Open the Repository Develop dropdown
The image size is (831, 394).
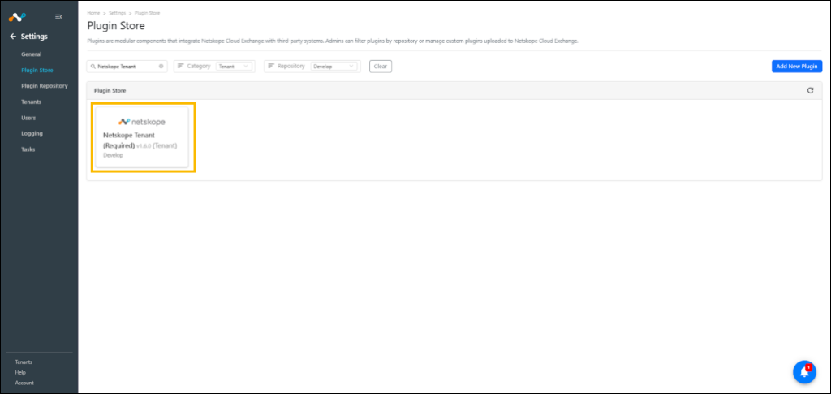click(x=334, y=67)
